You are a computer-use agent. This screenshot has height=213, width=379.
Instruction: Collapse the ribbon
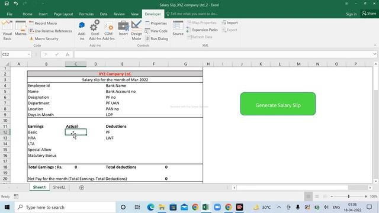point(375,45)
